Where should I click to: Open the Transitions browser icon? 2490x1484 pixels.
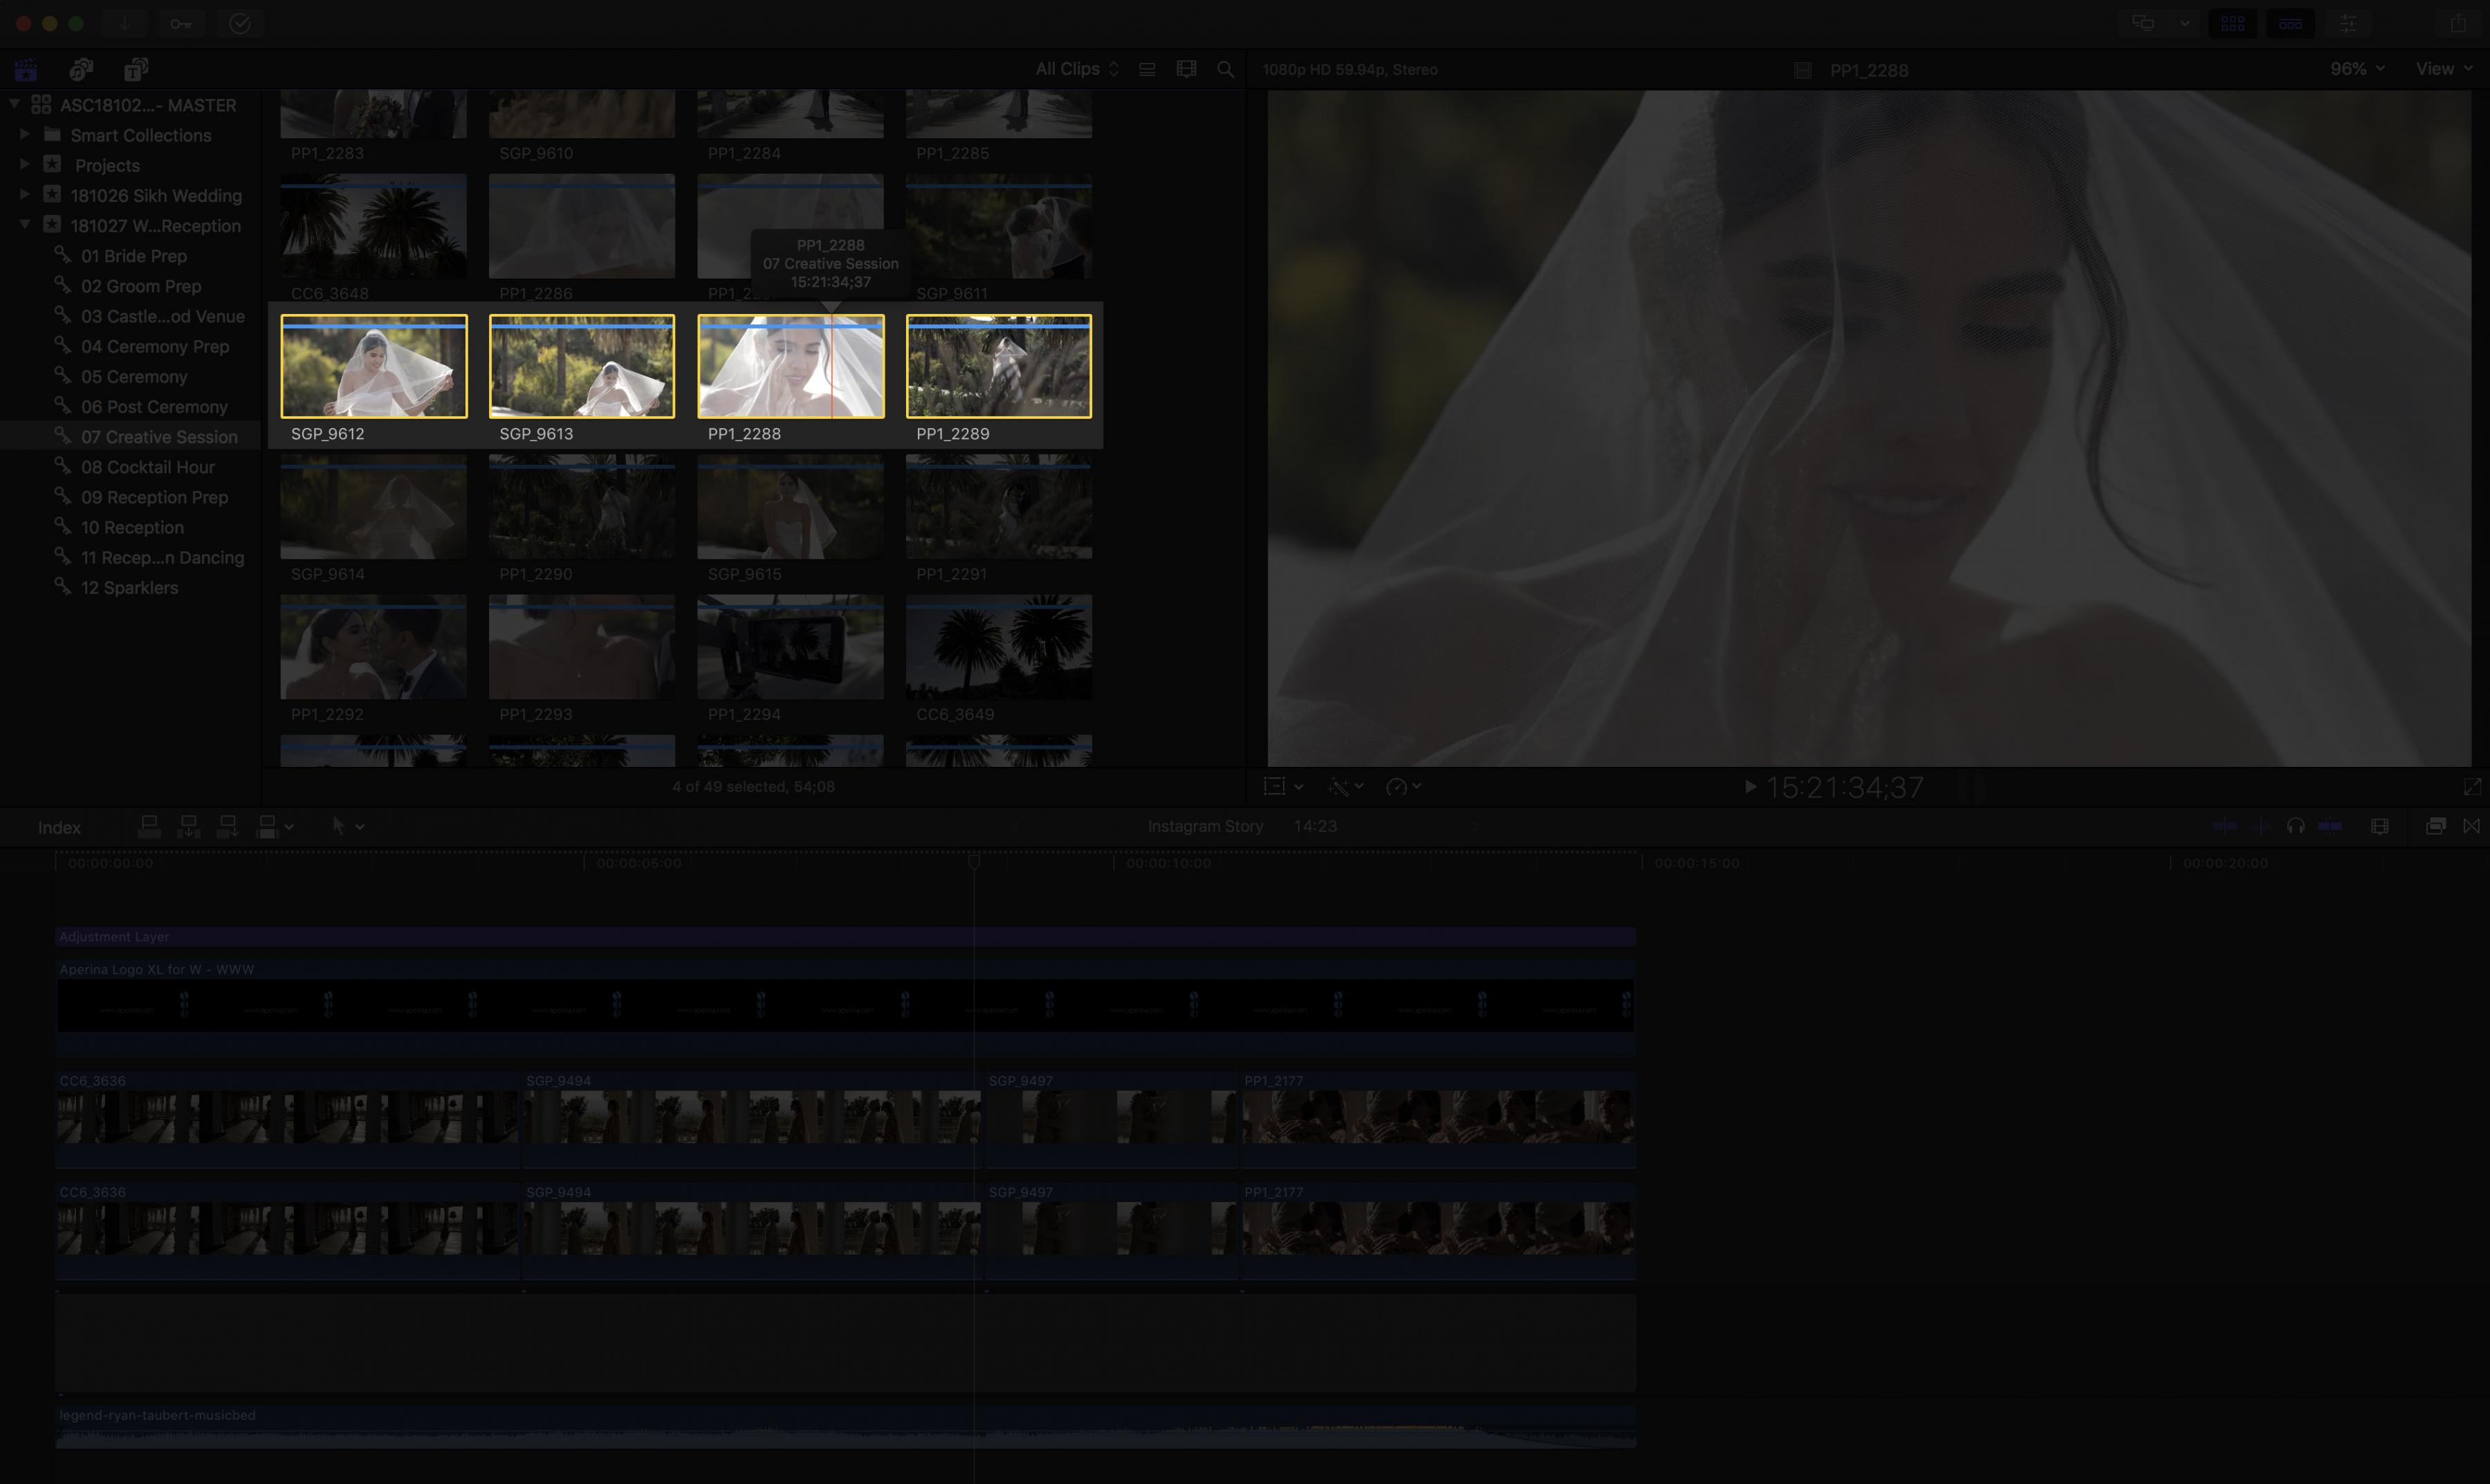[2472, 826]
